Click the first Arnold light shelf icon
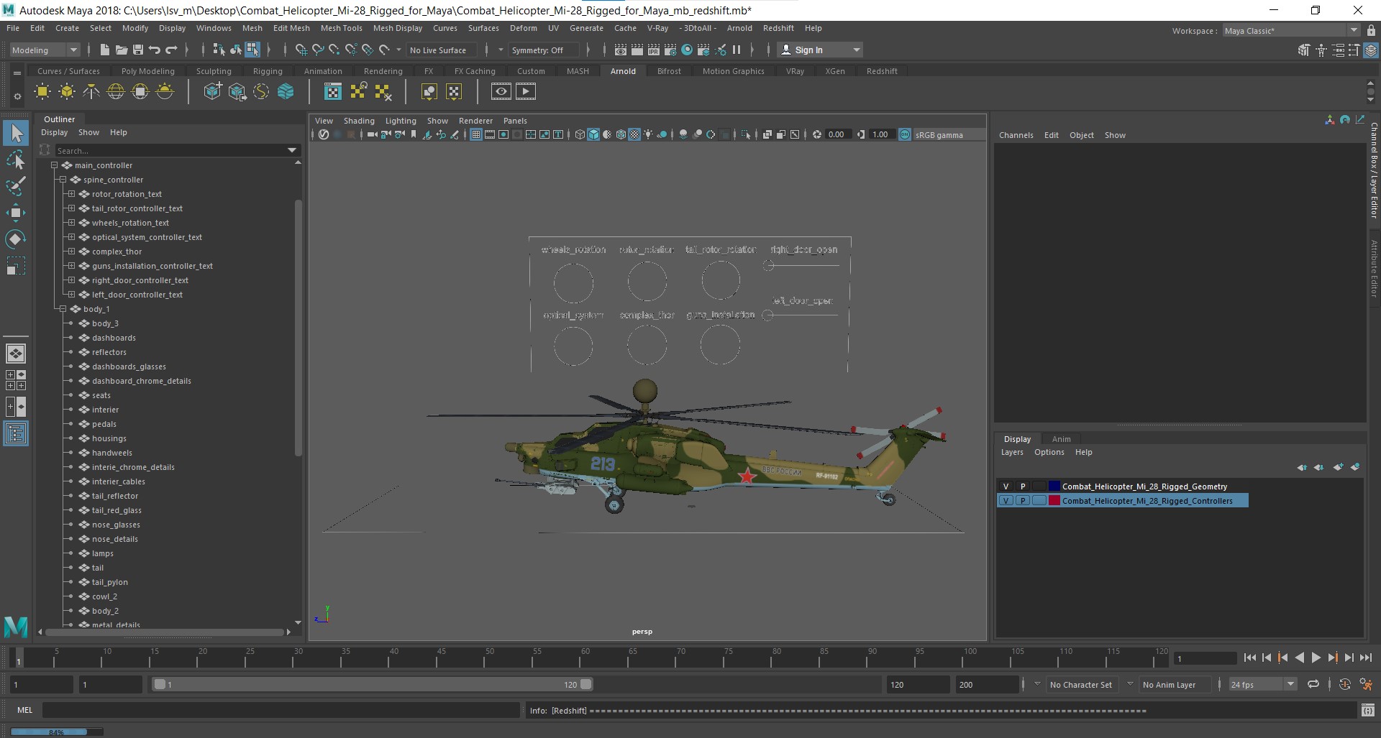 tap(42, 91)
